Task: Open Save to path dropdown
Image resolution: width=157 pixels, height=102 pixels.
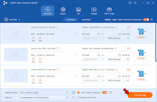Action: pyautogui.click(x=67, y=98)
